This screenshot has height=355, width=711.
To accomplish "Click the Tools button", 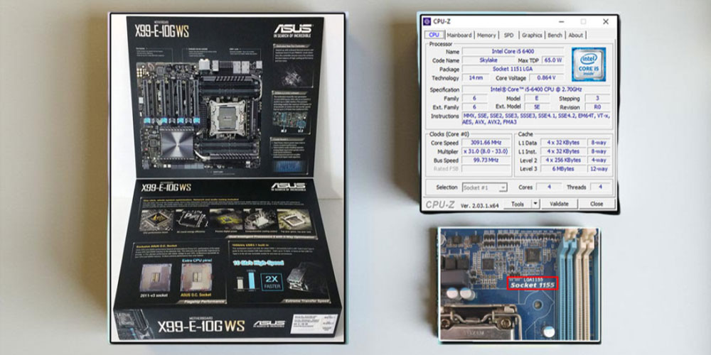I will tap(518, 204).
